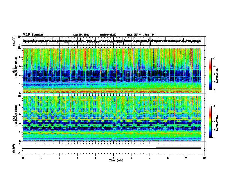Click the "Time (min)" axis title
The image size is (230, 177).
pos(116,161)
